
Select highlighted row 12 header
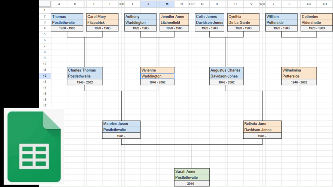45,76
